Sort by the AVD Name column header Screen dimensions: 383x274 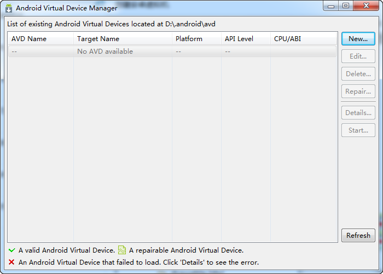pos(40,39)
